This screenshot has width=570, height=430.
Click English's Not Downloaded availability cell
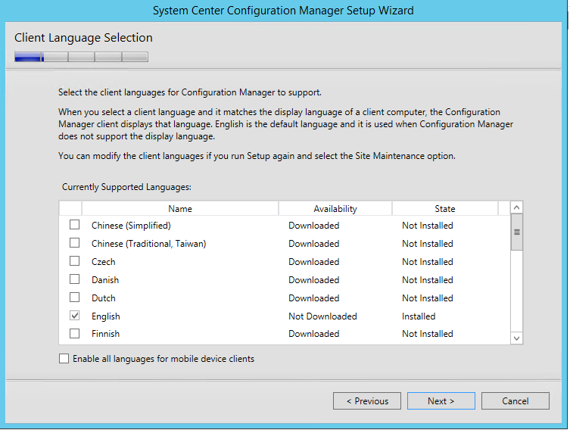[x=322, y=316]
